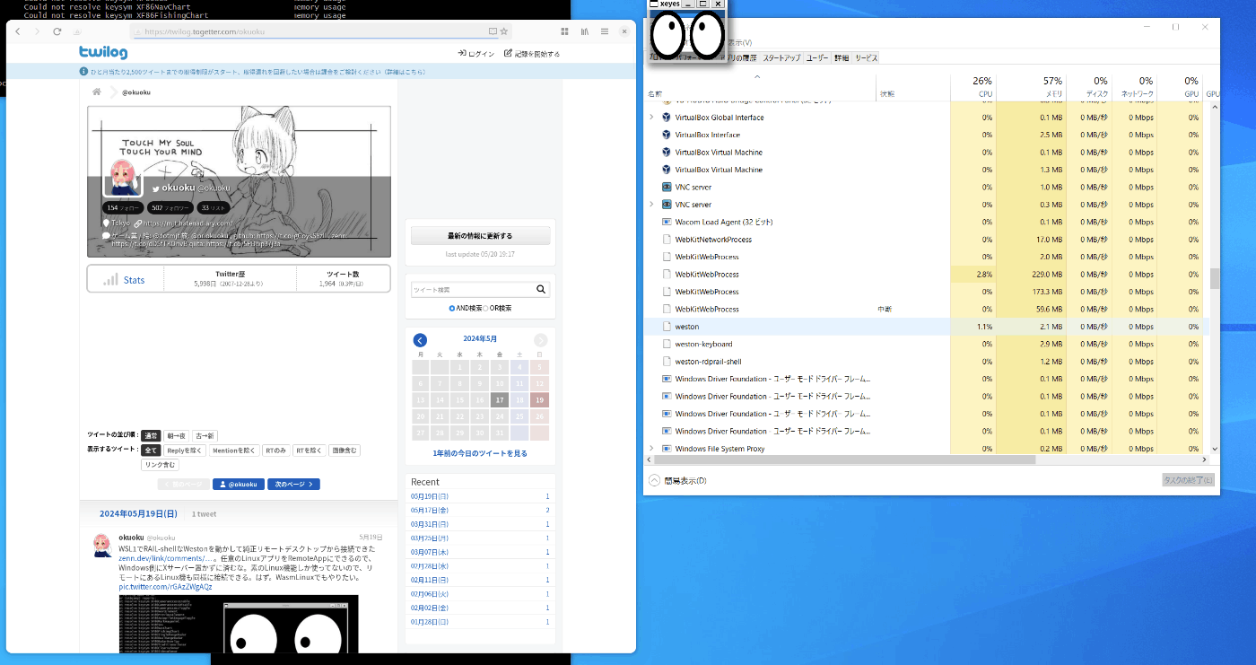Viewport: 1256px width, 665px height.
Task: Sort Task Manager by the CPU column
Action: 973,87
